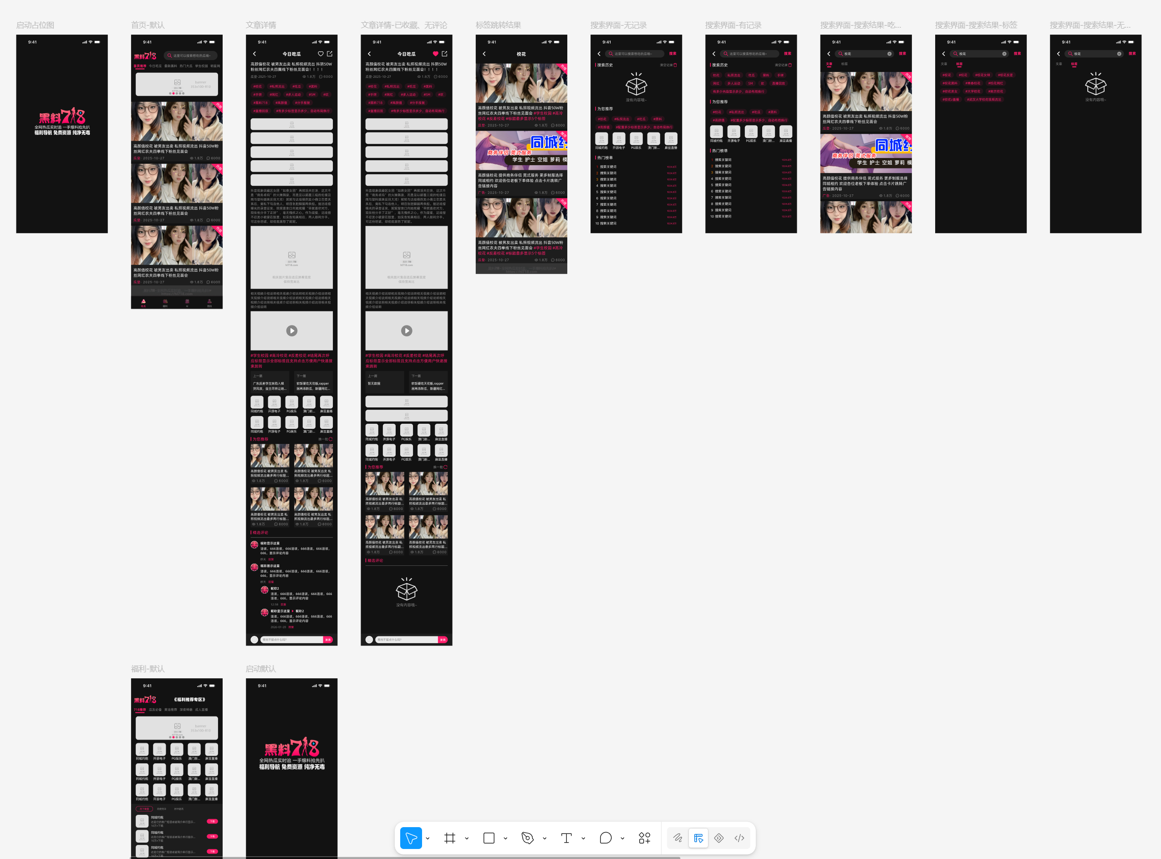Select the 文章详情 frame label
The image size is (1161, 859).
(x=261, y=25)
